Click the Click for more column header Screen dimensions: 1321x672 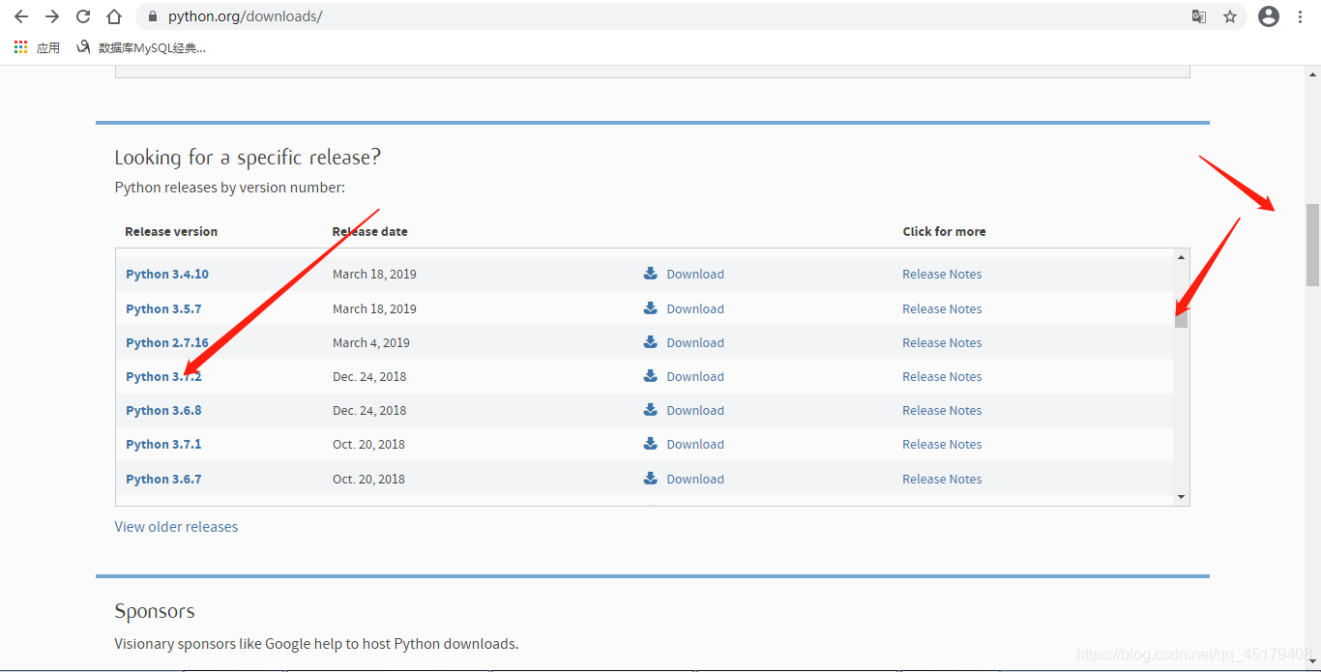[x=944, y=232]
